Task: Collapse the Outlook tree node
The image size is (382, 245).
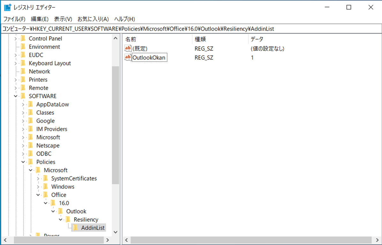Action: tap(53, 212)
